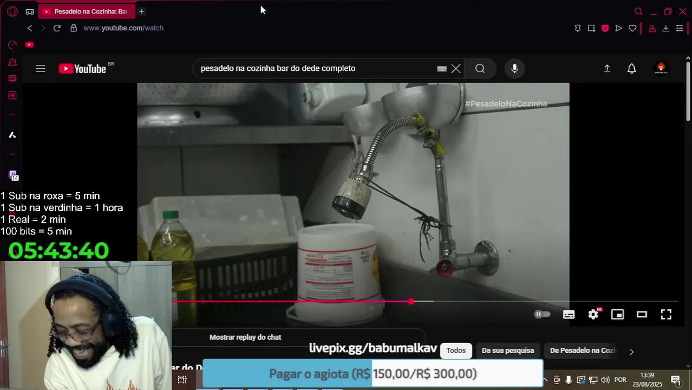Add page to bookmarks with heart icon
Viewport: 692px width, 390px height.
[x=632, y=28]
